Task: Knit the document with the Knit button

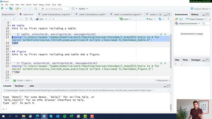Action: coord(40,19)
